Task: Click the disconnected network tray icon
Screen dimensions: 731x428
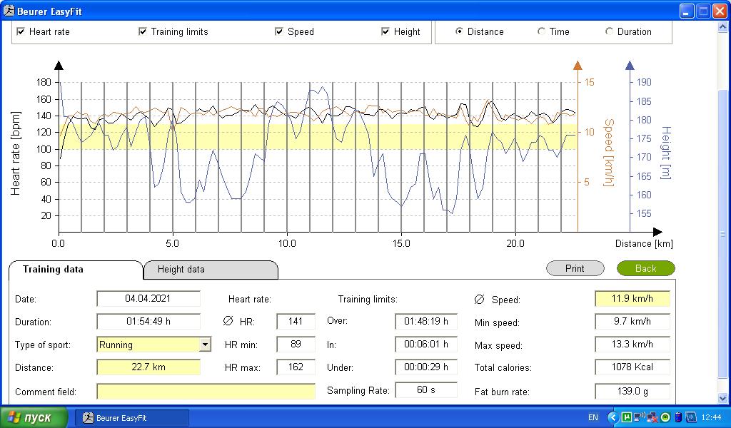Action: tap(652, 418)
